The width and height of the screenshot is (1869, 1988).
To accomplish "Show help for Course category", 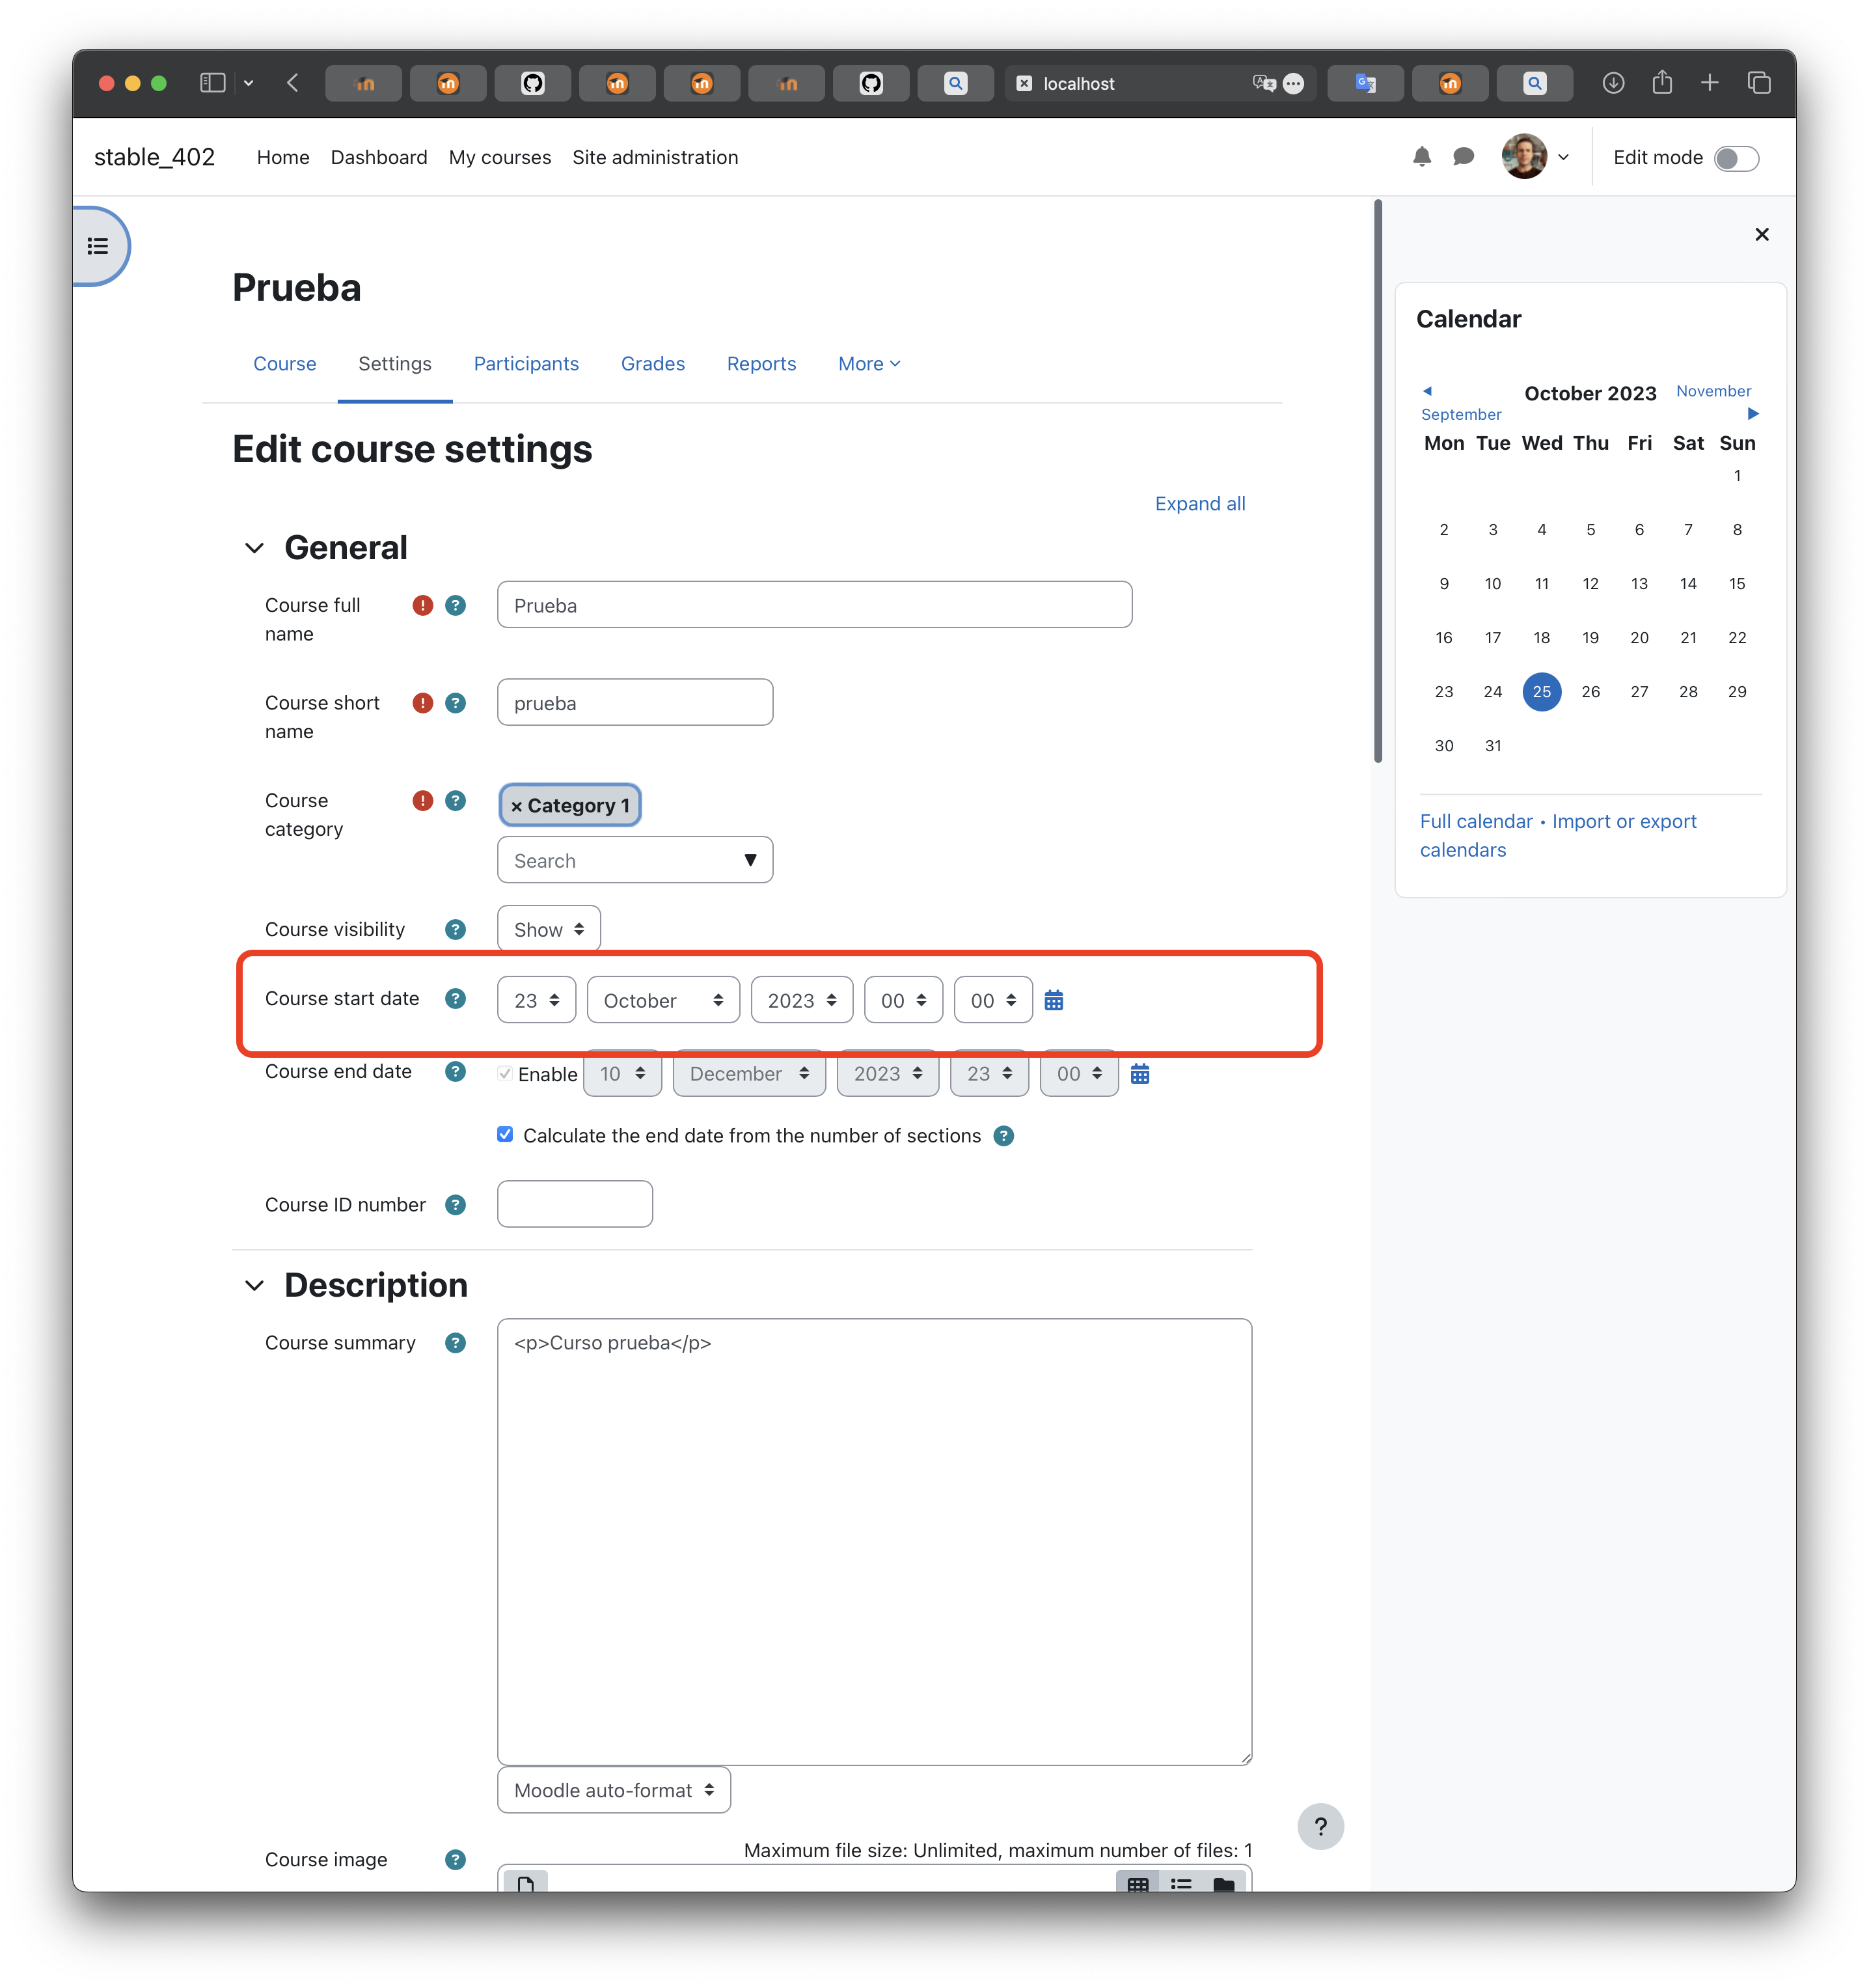I will tap(455, 801).
